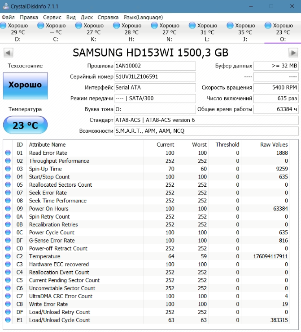The image size is (301, 332).
Task: Click the Power-On Hours attribute name
Action: tap(49, 209)
